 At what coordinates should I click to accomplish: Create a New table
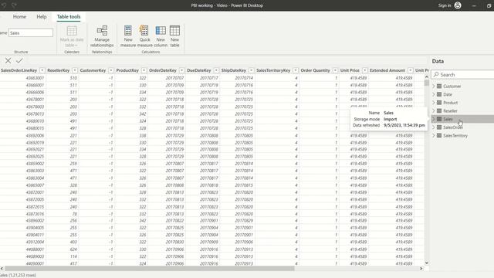point(174,36)
